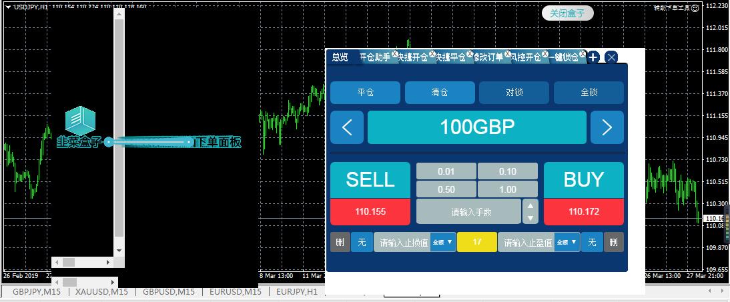The image size is (730, 302).
Task: Click the 对锁 button
Action: coord(514,93)
